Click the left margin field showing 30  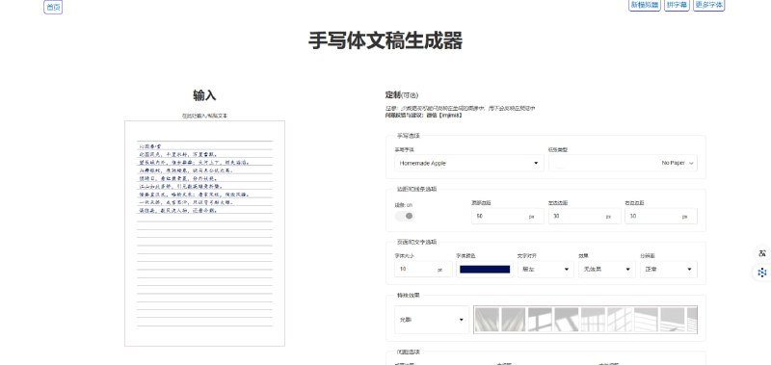tap(584, 216)
